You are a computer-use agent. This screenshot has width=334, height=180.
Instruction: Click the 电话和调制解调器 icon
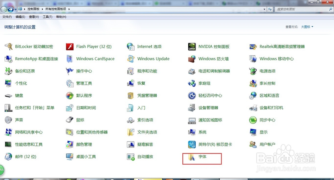192,71
